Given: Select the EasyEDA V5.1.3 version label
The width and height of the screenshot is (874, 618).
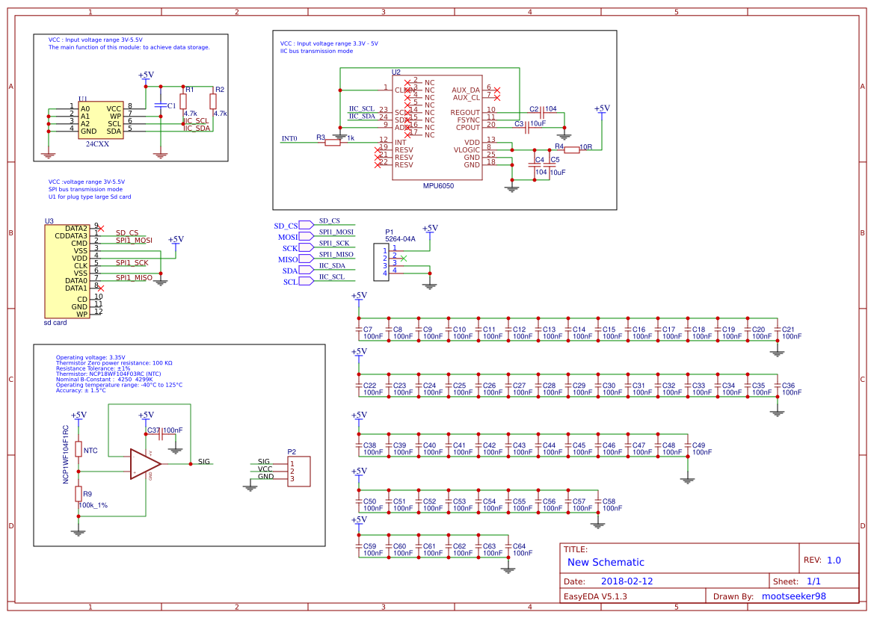Looking at the screenshot, I should click(597, 596).
